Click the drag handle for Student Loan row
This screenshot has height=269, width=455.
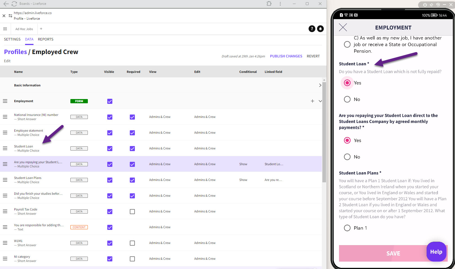tap(5, 148)
